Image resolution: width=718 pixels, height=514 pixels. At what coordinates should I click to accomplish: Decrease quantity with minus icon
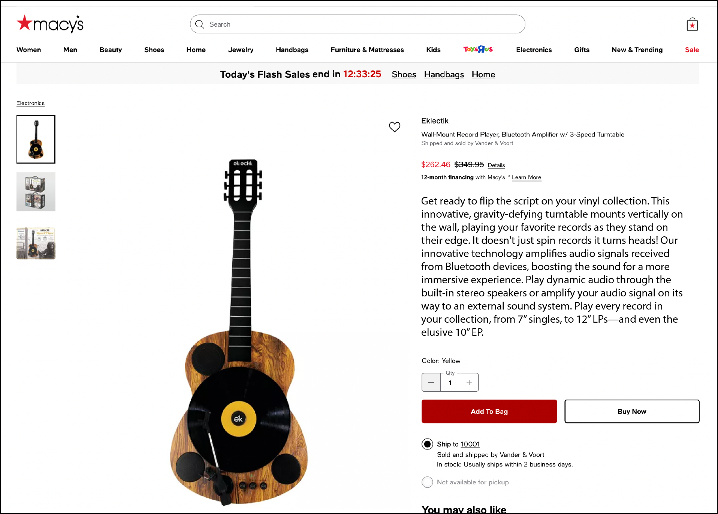tap(431, 382)
